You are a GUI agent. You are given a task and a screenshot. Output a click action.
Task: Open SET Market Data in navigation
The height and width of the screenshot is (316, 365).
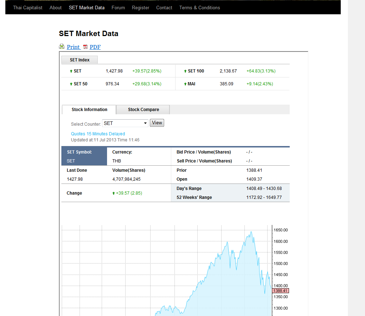(x=87, y=8)
